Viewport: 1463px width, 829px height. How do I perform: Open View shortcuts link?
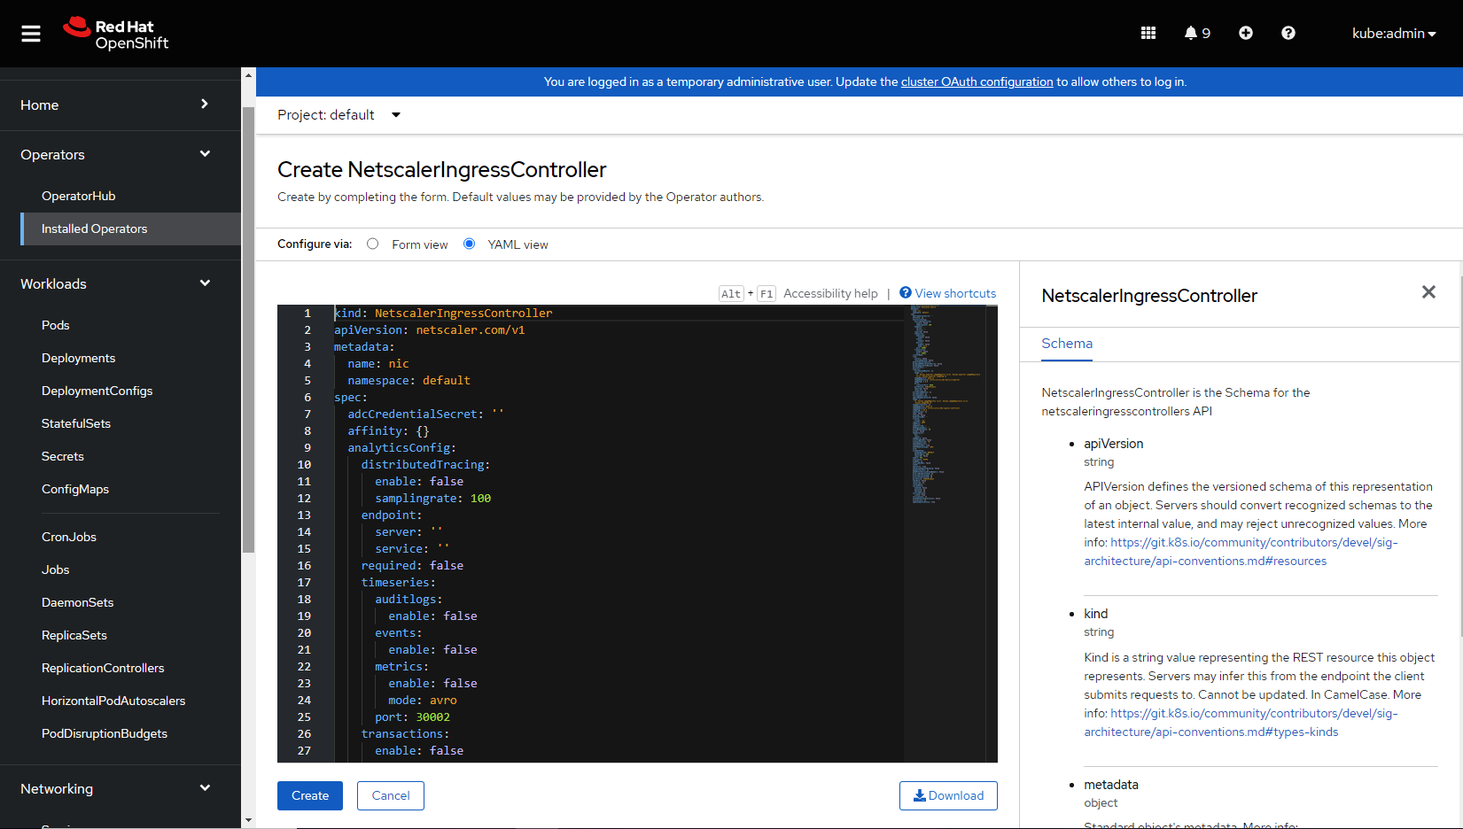(948, 293)
